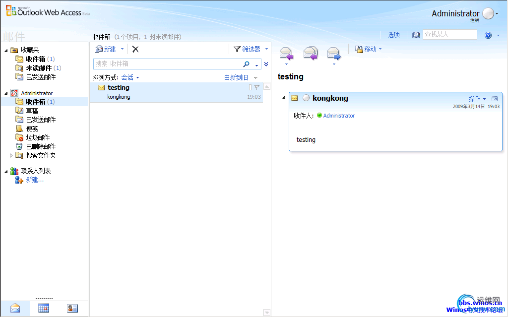Image resolution: width=508 pixels, height=317 pixels.
Task: Collapse the Administrator mailbox tree
Action: tap(6, 94)
